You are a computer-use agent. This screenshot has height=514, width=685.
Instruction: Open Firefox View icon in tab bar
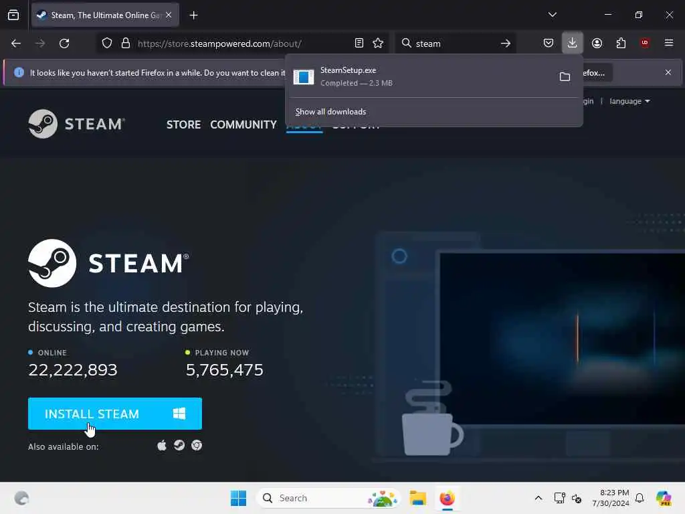point(13,15)
